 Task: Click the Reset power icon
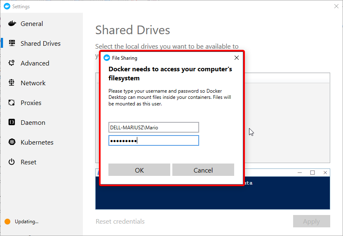click(12, 162)
